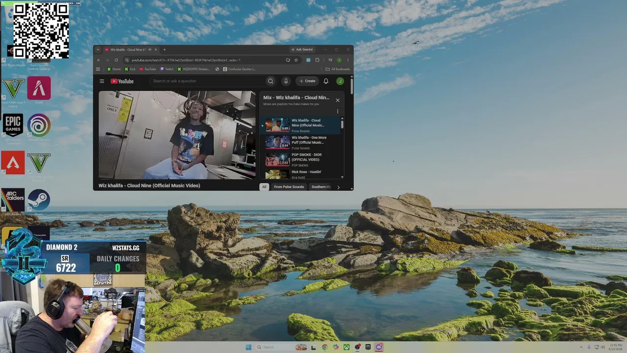Show hidden system tray icons

pos(581,347)
